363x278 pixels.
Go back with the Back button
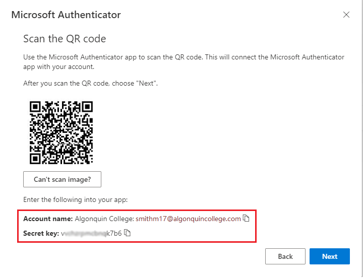(285, 256)
